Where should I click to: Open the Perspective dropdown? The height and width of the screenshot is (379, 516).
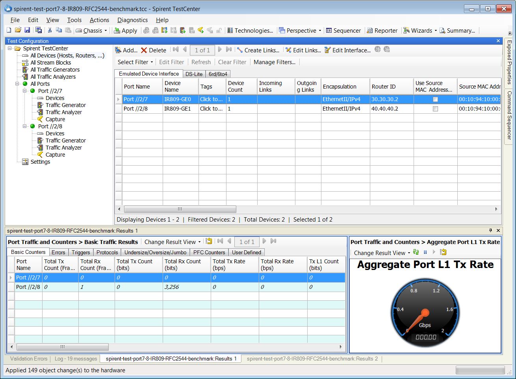(300, 30)
